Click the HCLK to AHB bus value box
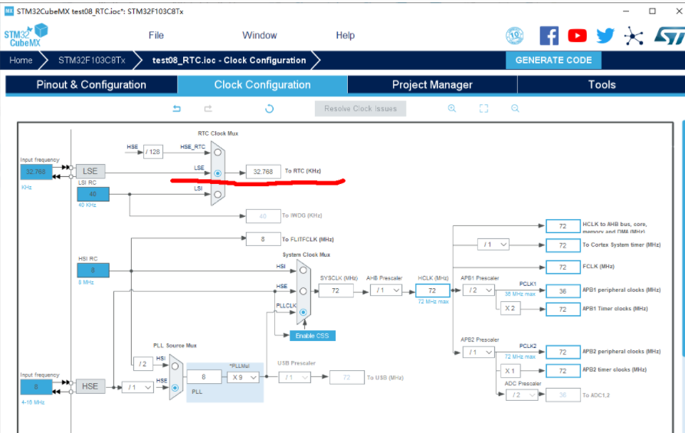 (x=563, y=226)
